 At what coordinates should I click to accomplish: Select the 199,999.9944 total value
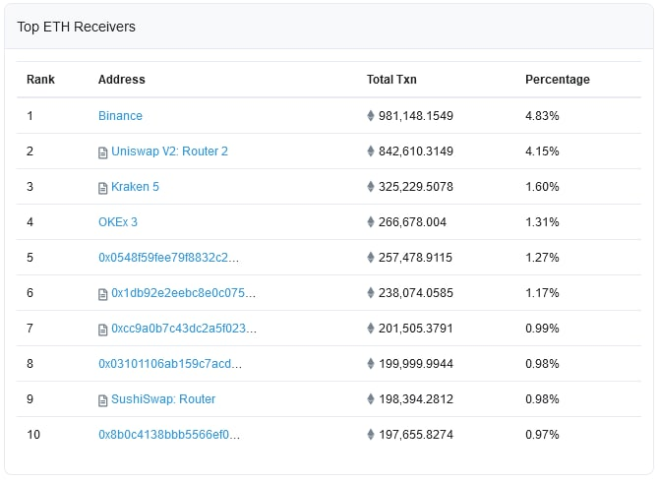click(416, 364)
